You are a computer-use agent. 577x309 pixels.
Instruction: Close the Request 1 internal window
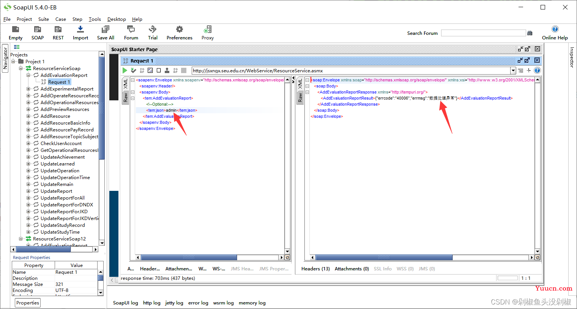[537, 60]
